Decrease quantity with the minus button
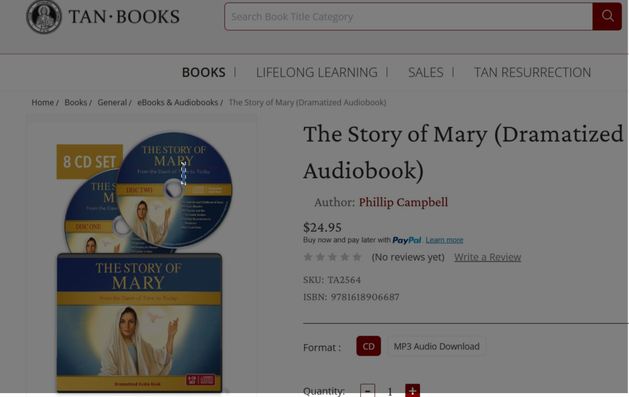The image size is (629, 397). (368, 391)
